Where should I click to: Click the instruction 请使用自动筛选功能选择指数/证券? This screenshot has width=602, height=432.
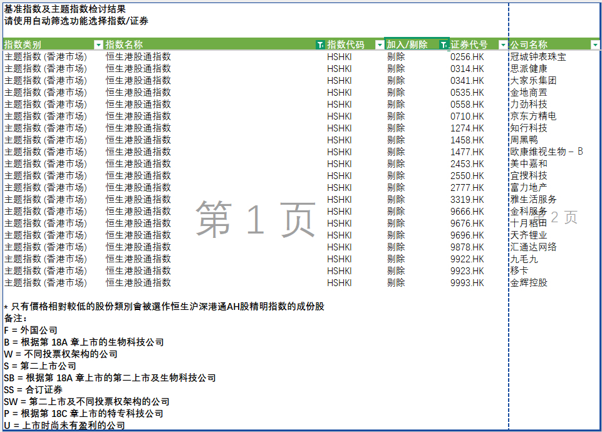[x=76, y=21]
